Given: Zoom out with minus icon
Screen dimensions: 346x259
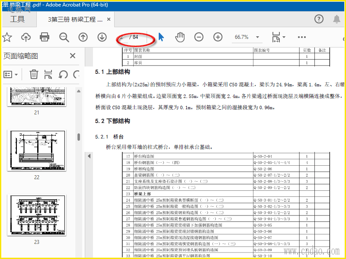Looking at the screenshot, I should click(x=199, y=37).
